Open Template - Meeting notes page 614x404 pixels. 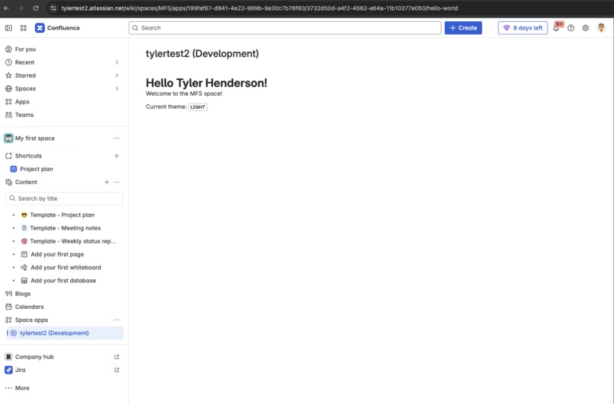pos(66,228)
